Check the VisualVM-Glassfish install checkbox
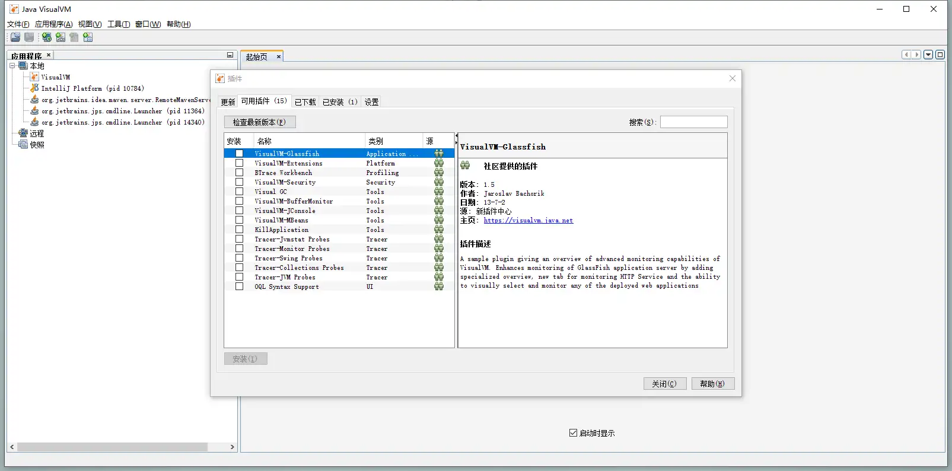952x471 pixels. pos(239,154)
